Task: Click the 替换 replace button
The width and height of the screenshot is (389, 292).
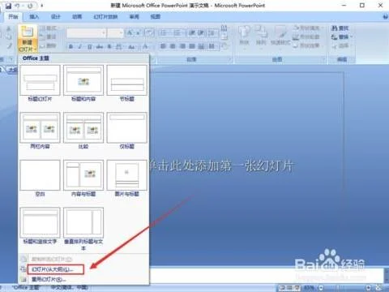Action: pyautogui.click(x=342, y=37)
